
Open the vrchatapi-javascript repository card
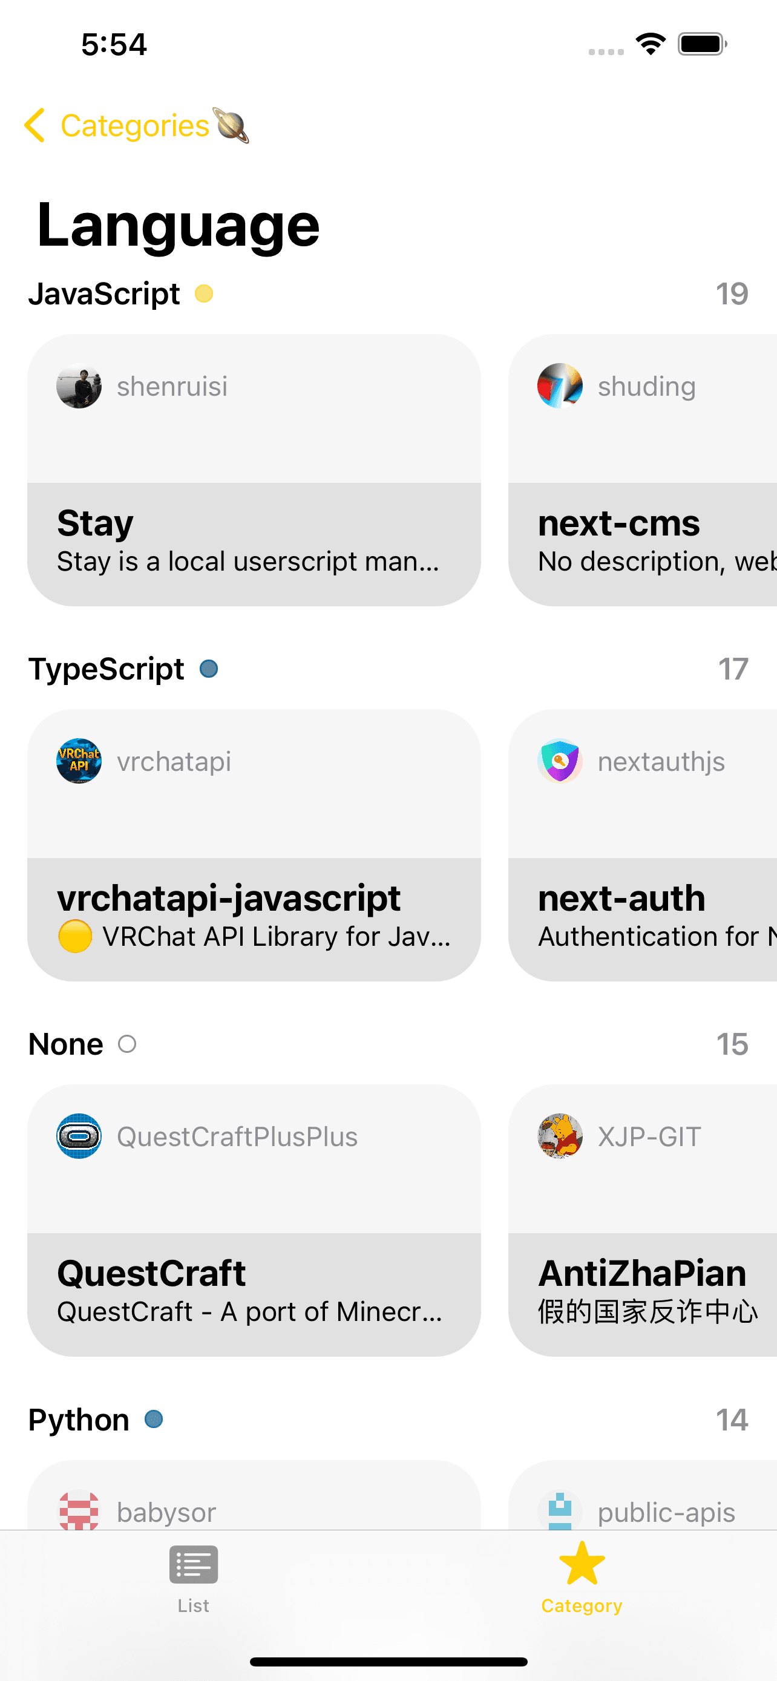tap(254, 845)
